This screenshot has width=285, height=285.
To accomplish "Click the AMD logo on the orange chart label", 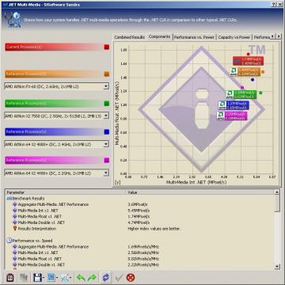I will pyautogui.click(x=234, y=71).
